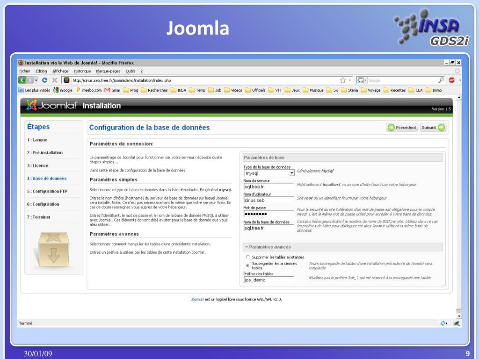Open the Recettes bookmarks folder
Viewport: 479px width, 359px height.
(395, 90)
